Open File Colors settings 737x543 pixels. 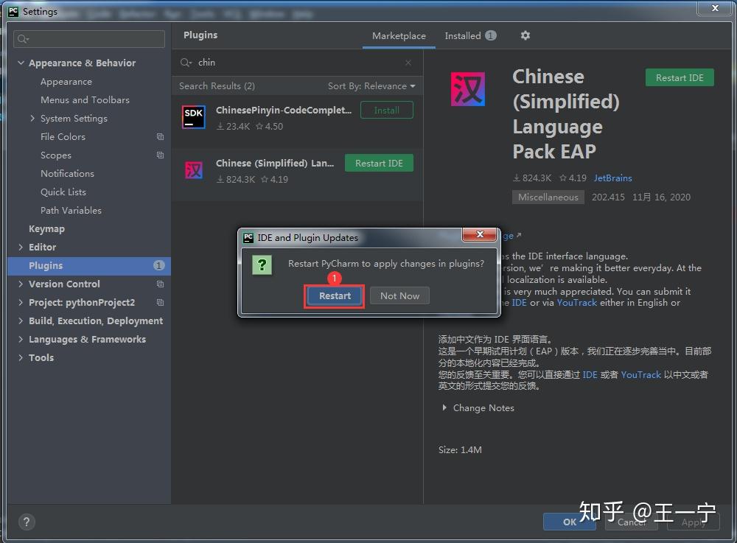point(63,137)
